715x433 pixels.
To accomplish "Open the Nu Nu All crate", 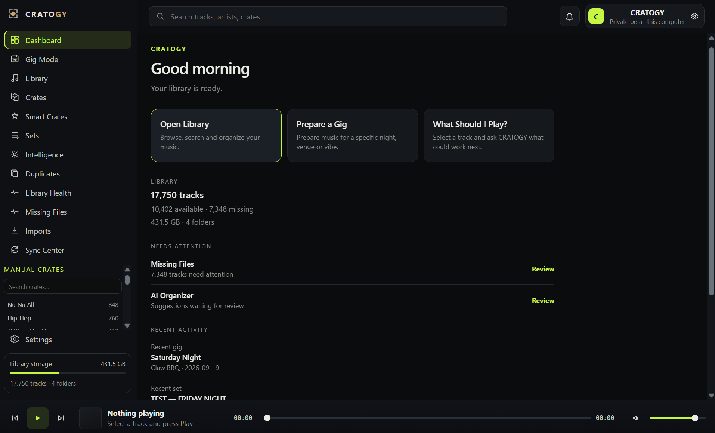I will click(63, 305).
